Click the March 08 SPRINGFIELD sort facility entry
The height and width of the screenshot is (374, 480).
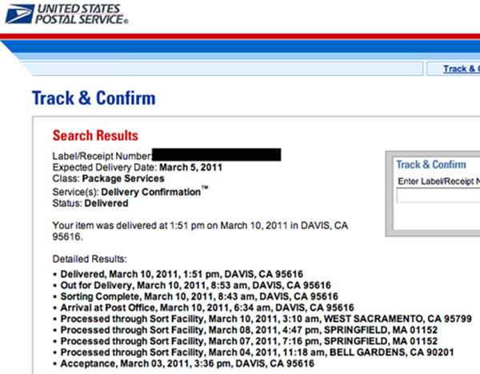(x=249, y=330)
